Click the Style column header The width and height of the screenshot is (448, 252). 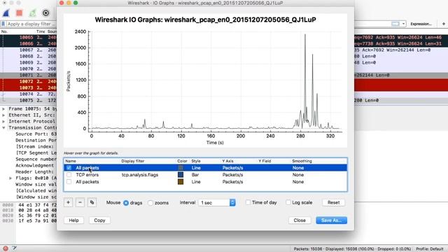(196, 161)
